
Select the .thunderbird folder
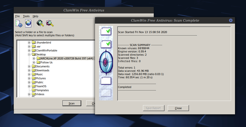pyautogui.click(x=43, y=42)
